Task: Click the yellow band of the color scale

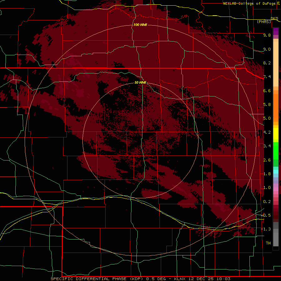Action: [276, 134]
